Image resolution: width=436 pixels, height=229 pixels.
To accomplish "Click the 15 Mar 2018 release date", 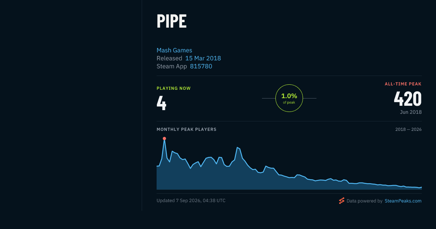I will (x=203, y=58).
